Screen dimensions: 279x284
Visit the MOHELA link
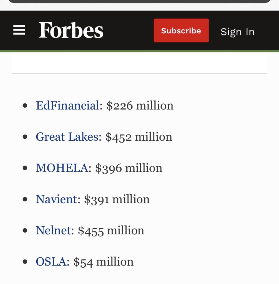tap(62, 168)
